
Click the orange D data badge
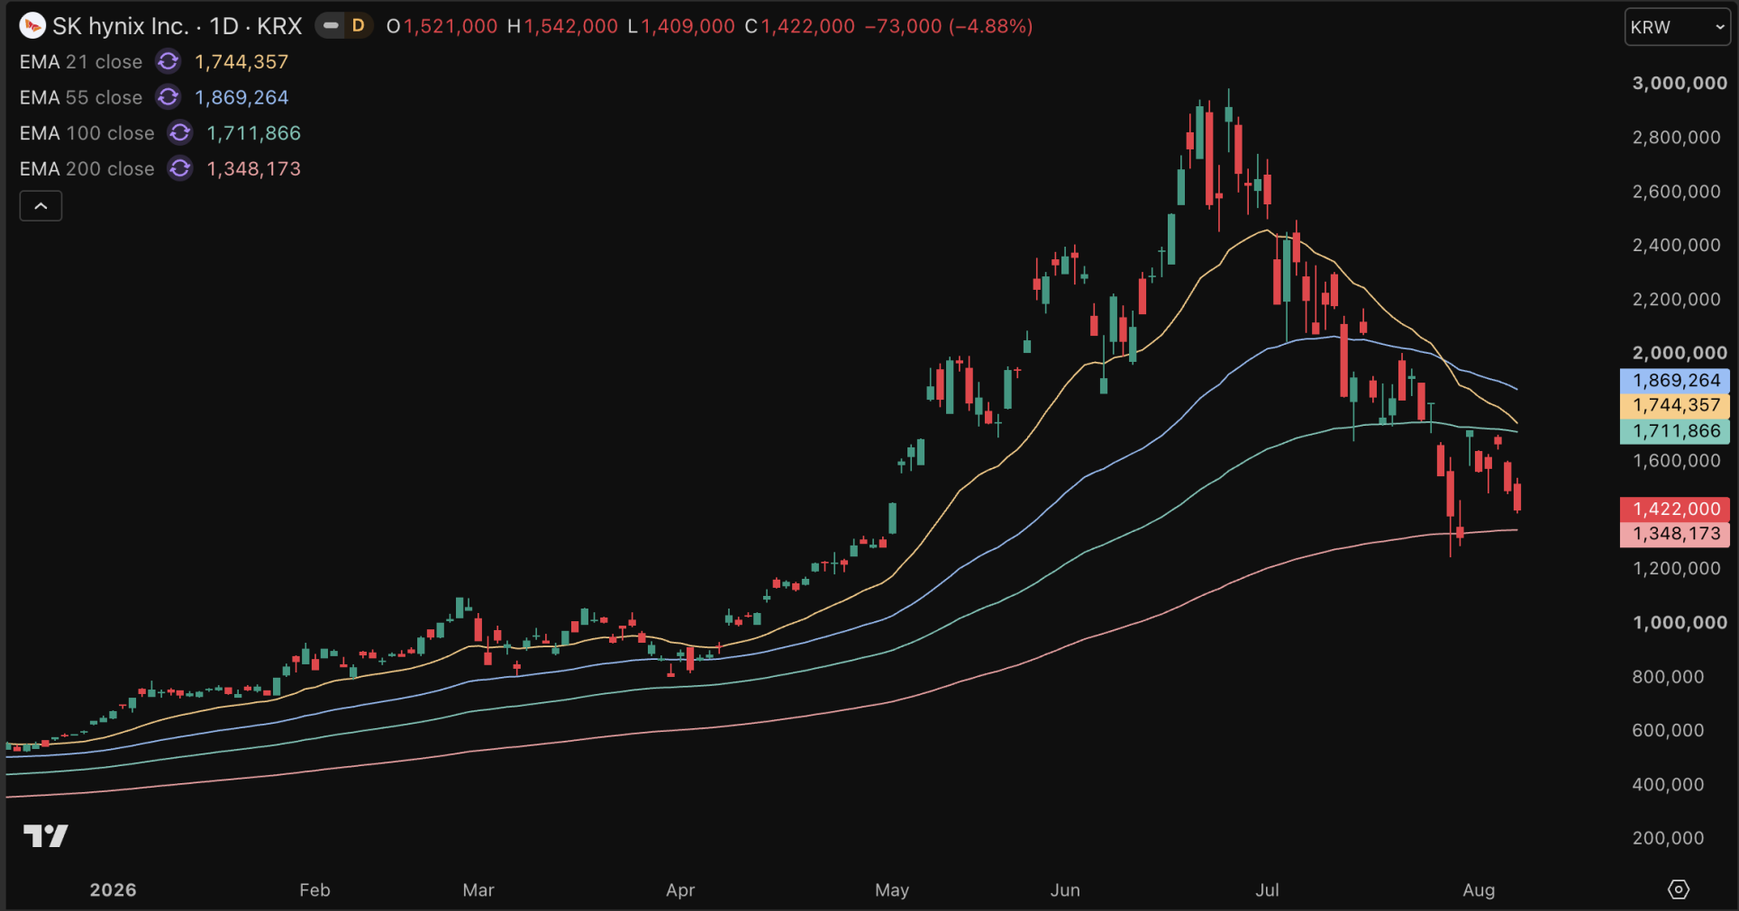click(x=359, y=26)
